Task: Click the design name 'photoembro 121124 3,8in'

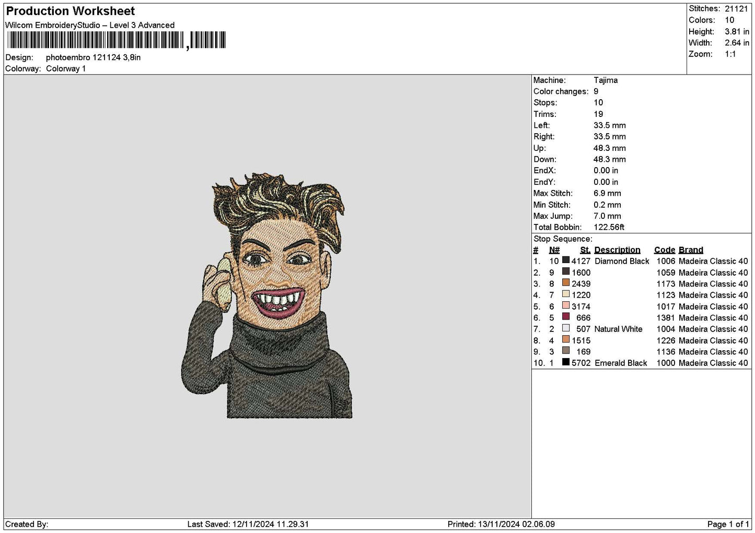Action: click(x=94, y=57)
